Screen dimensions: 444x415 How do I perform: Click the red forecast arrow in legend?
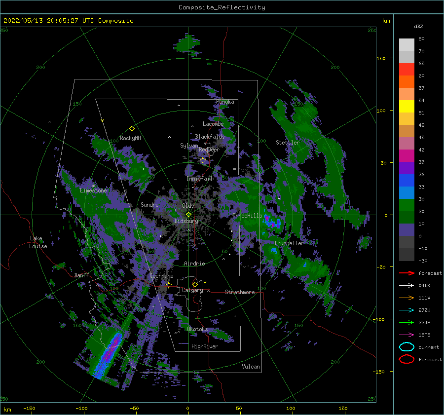click(407, 273)
